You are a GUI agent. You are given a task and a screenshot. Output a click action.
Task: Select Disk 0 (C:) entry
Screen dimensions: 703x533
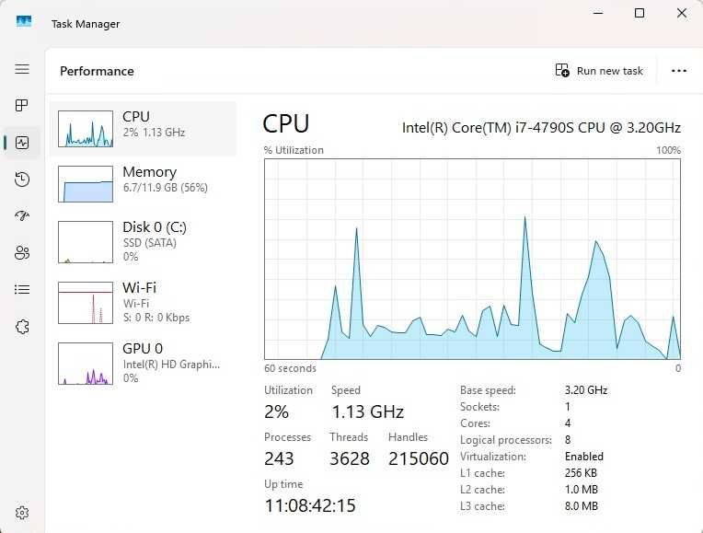(143, 241)
